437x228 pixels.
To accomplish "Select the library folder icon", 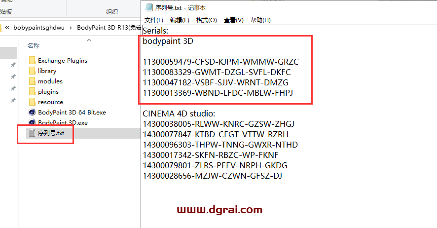I will tap(32, 71).
